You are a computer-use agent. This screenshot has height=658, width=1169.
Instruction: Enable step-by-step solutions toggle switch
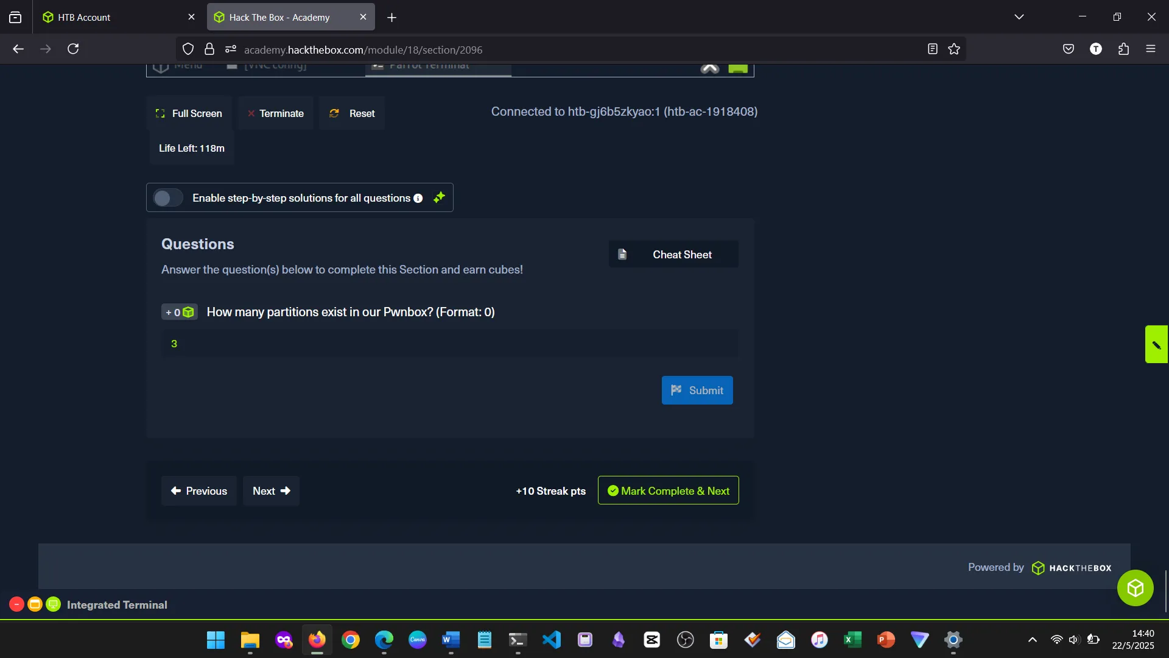point(167,198)
